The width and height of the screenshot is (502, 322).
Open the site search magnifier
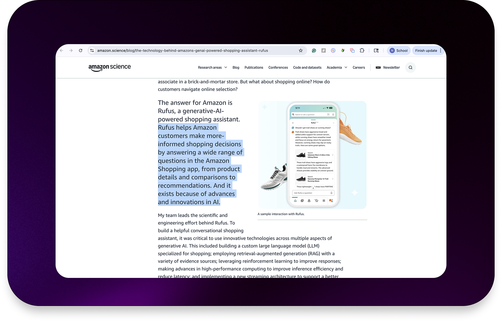(410, 67)
